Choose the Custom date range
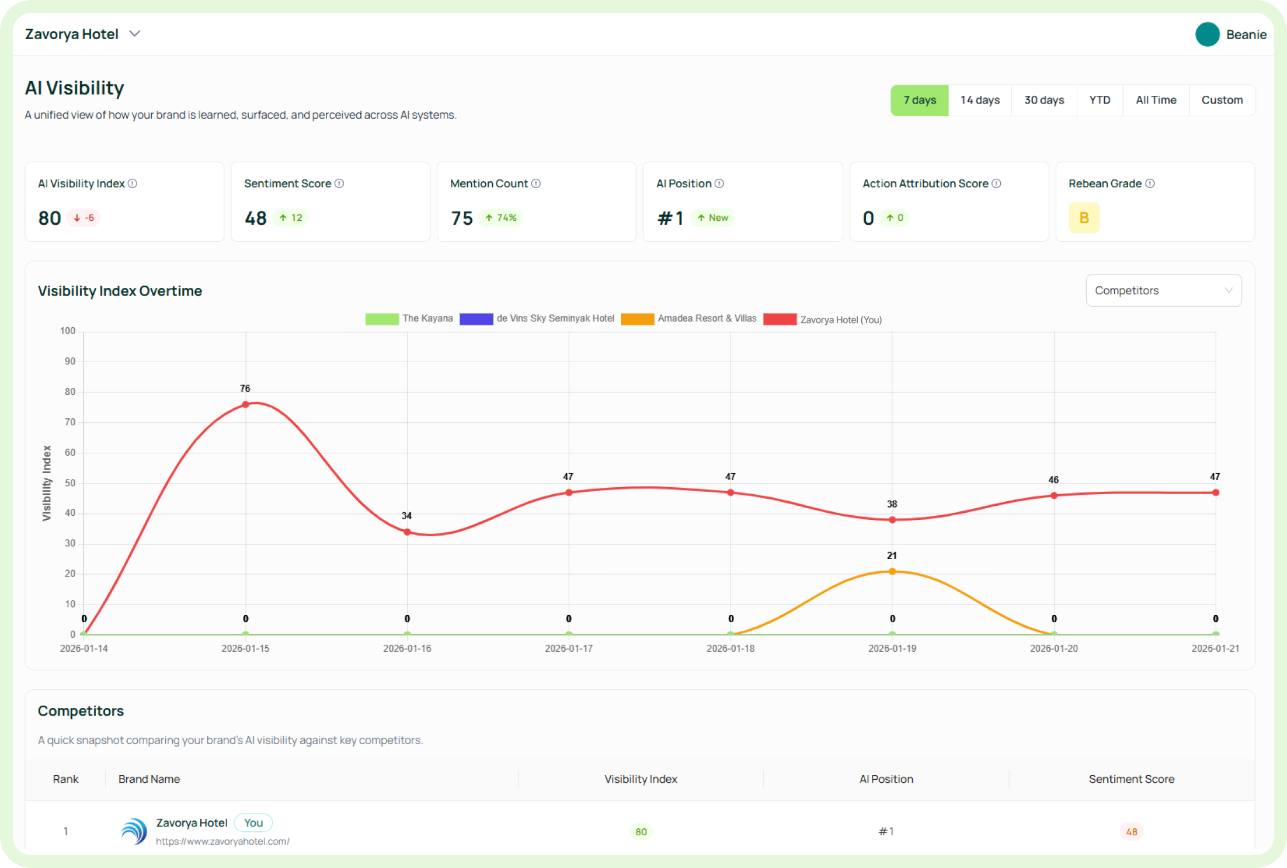 point(1222,100)
